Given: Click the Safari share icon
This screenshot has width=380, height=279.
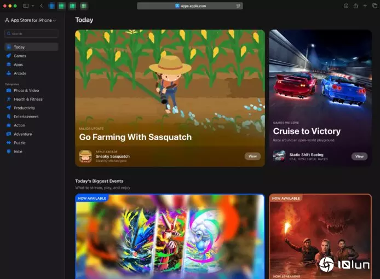Looking at the screenshot, I should tap(355, 6).
